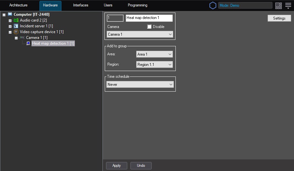Switch to the Programming tab
This screenshot has width=294, height=171.
click(138, 5)
